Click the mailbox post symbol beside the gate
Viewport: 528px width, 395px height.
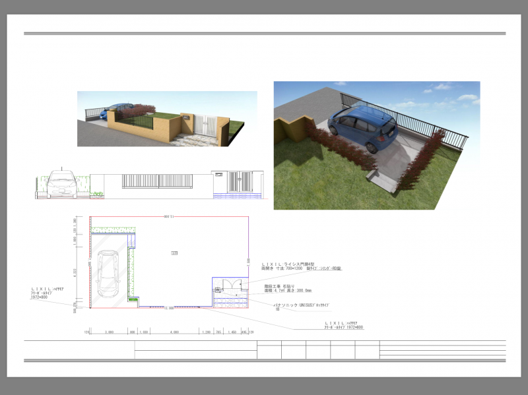[218, 290]
